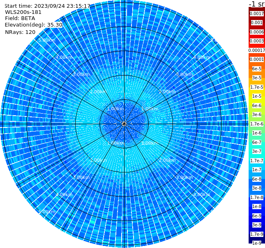This screenshot has width=265, height=248.
Task: Select the 0.0003 colorbar value
Action: [257, 41]
